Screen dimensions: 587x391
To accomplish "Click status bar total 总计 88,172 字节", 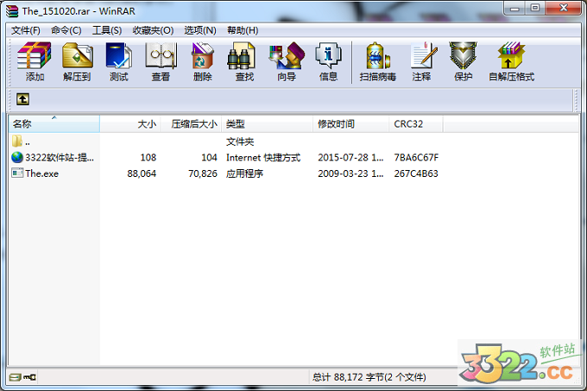I will click(369, 377).
